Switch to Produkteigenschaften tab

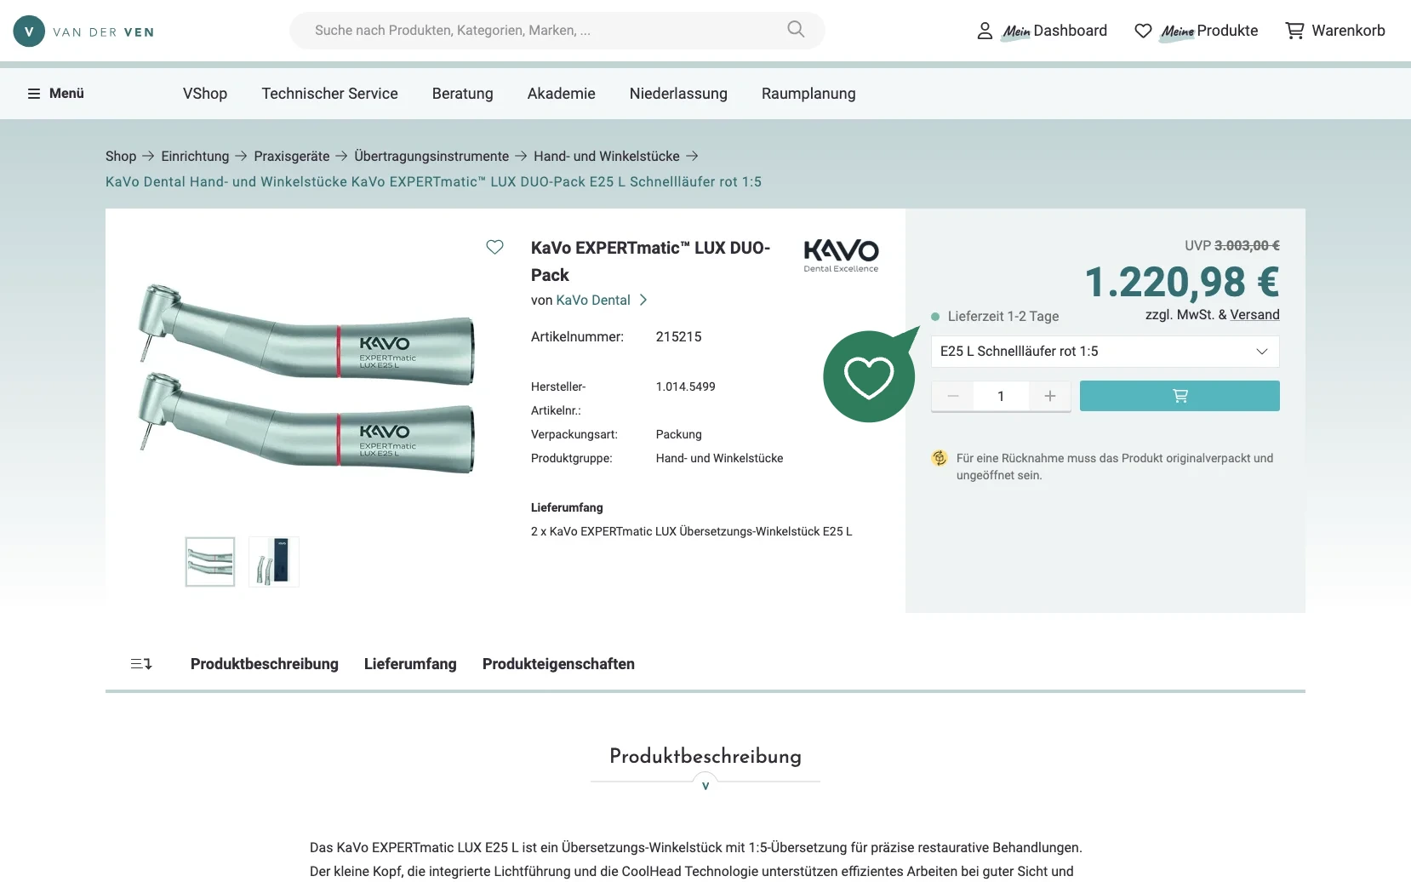pyautogui.click(x=558, y=664)
